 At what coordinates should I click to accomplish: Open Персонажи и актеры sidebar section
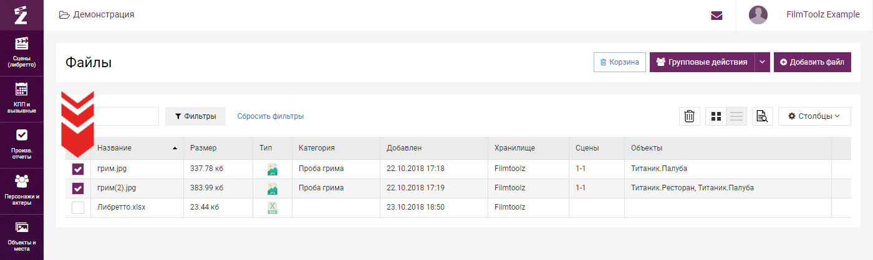point(22,190)
